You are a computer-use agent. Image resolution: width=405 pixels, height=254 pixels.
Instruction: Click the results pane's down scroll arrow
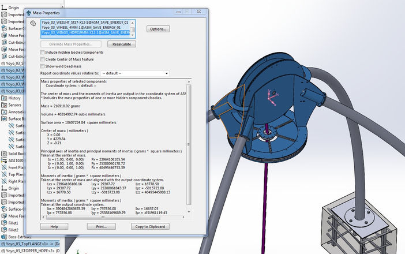tap(189, 212)
